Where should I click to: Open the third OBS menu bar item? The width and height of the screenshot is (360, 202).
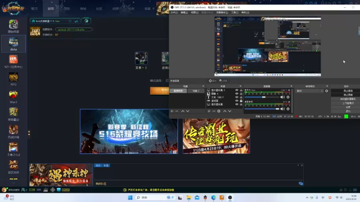coord(194,13)
